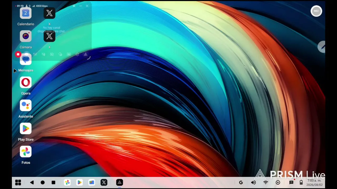This screenshot has height=189, width=337.
Task: Open Fotos from the taskbar
Action: point(67,182)
